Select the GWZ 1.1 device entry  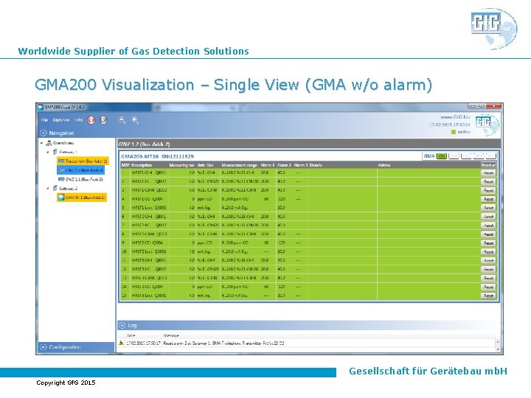[x=84, y=179]
